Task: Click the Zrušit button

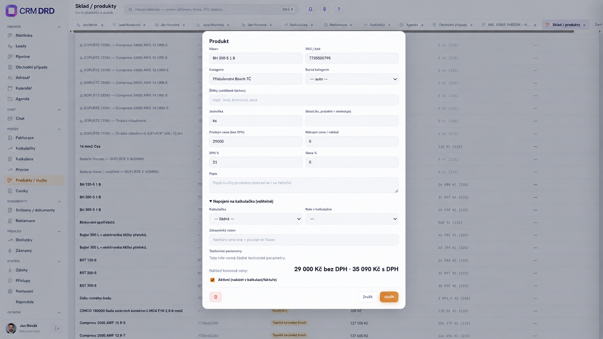Action: pyautogui.click(x=367, y=297)
